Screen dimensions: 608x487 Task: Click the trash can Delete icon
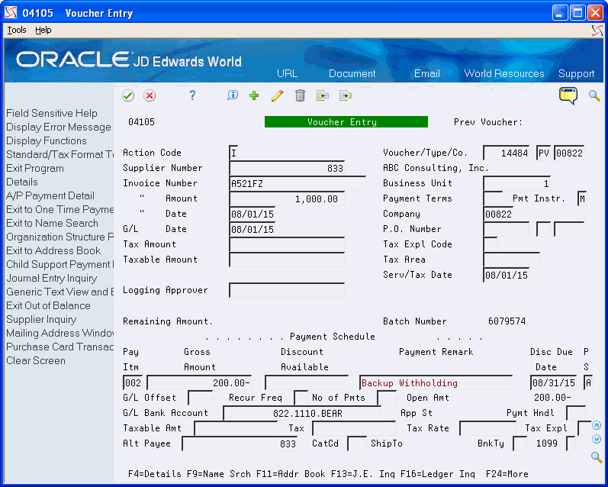300,95
